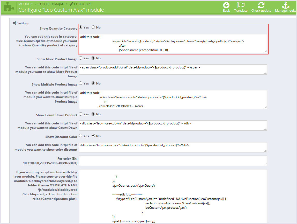
Task: Click the category-tree-branch code textarea
Action: tap(173, 44)
